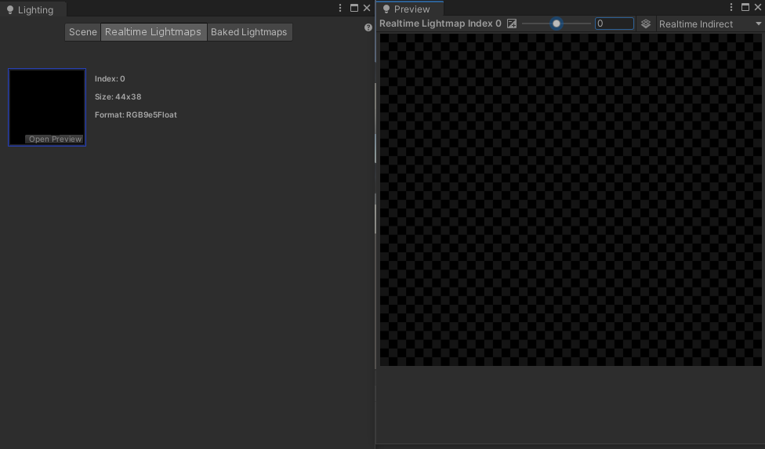The height and width of the screenshot is (449, 765).
Task: Switch to the Scene tab
Action: 83,32
